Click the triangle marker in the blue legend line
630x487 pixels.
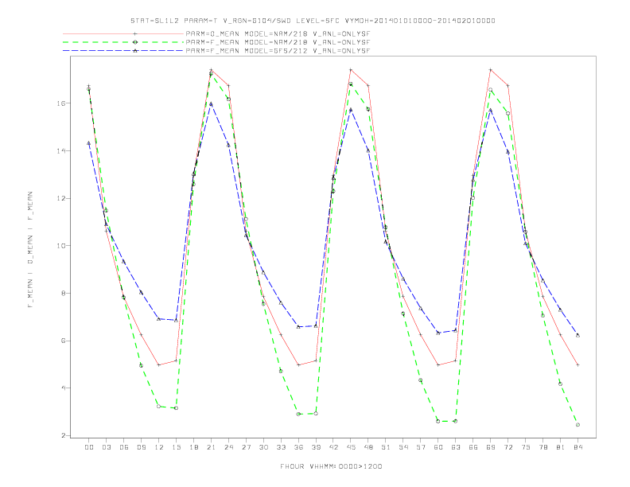(135, 51)
